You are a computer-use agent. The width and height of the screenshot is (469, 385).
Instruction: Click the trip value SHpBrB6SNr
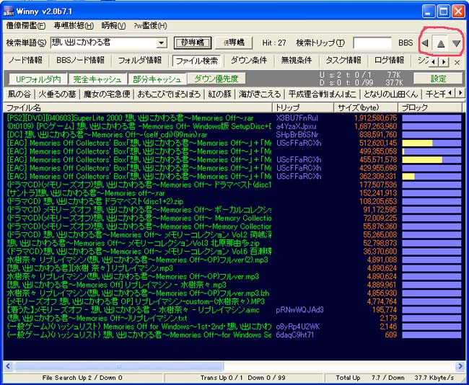click(297, 135)
